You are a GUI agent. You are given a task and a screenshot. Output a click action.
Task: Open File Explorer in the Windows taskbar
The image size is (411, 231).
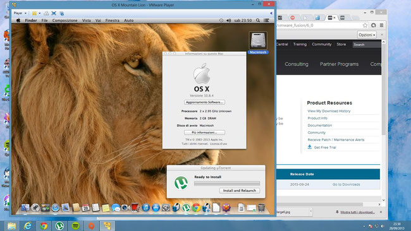point(11,225)
